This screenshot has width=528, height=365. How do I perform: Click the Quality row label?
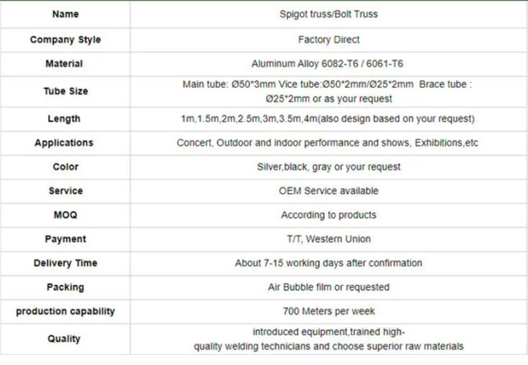pyautogui.click(x=64, y=339)
